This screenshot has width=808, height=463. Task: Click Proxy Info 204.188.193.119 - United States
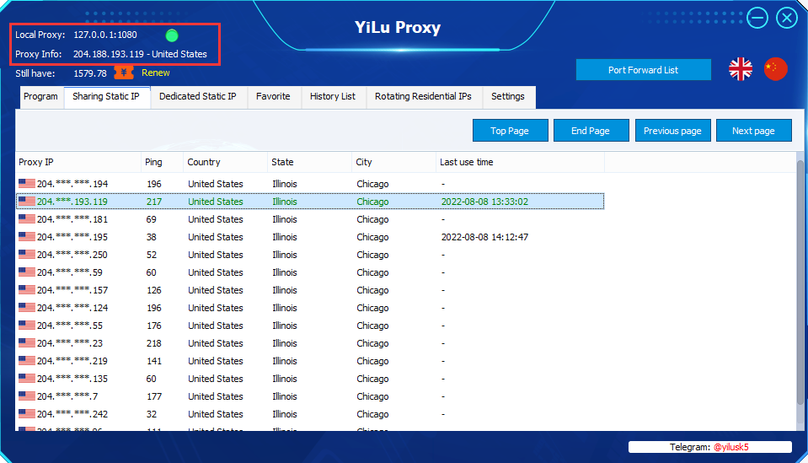pyautogui.click(x=140, y=54)
